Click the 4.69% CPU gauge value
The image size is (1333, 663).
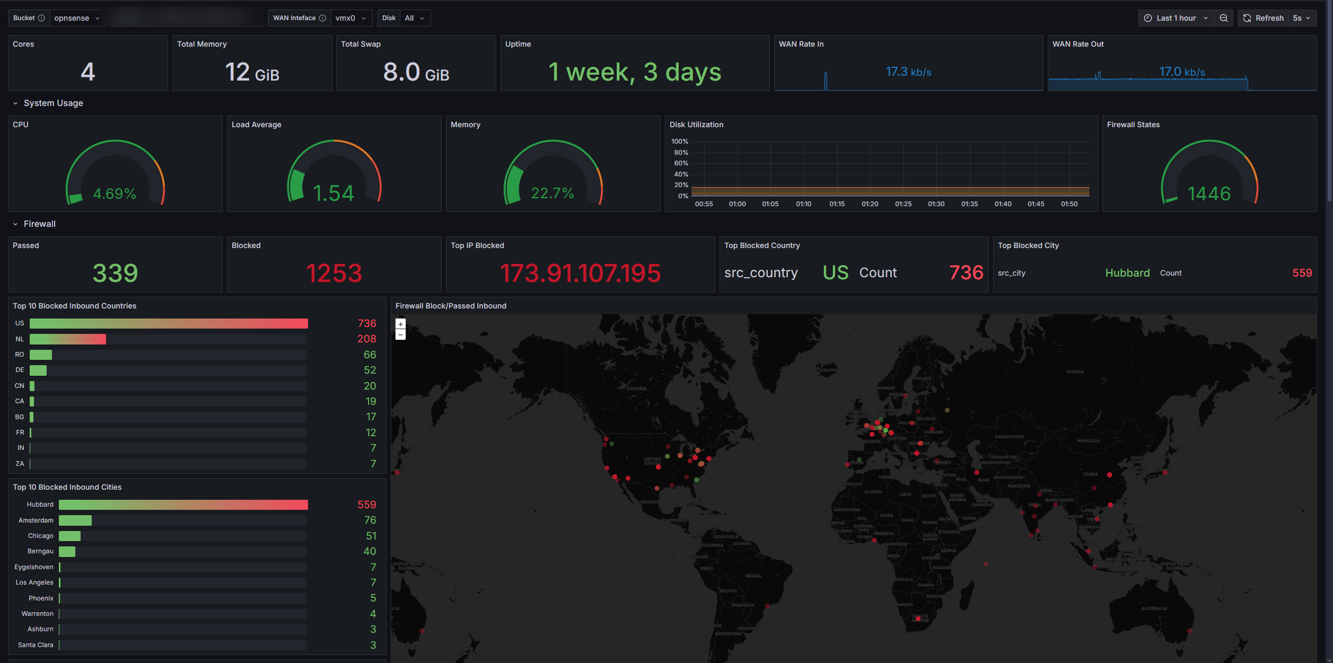115,194
